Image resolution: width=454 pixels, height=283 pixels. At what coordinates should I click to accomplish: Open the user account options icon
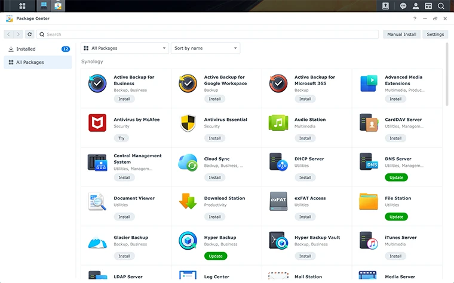[416, 6]
